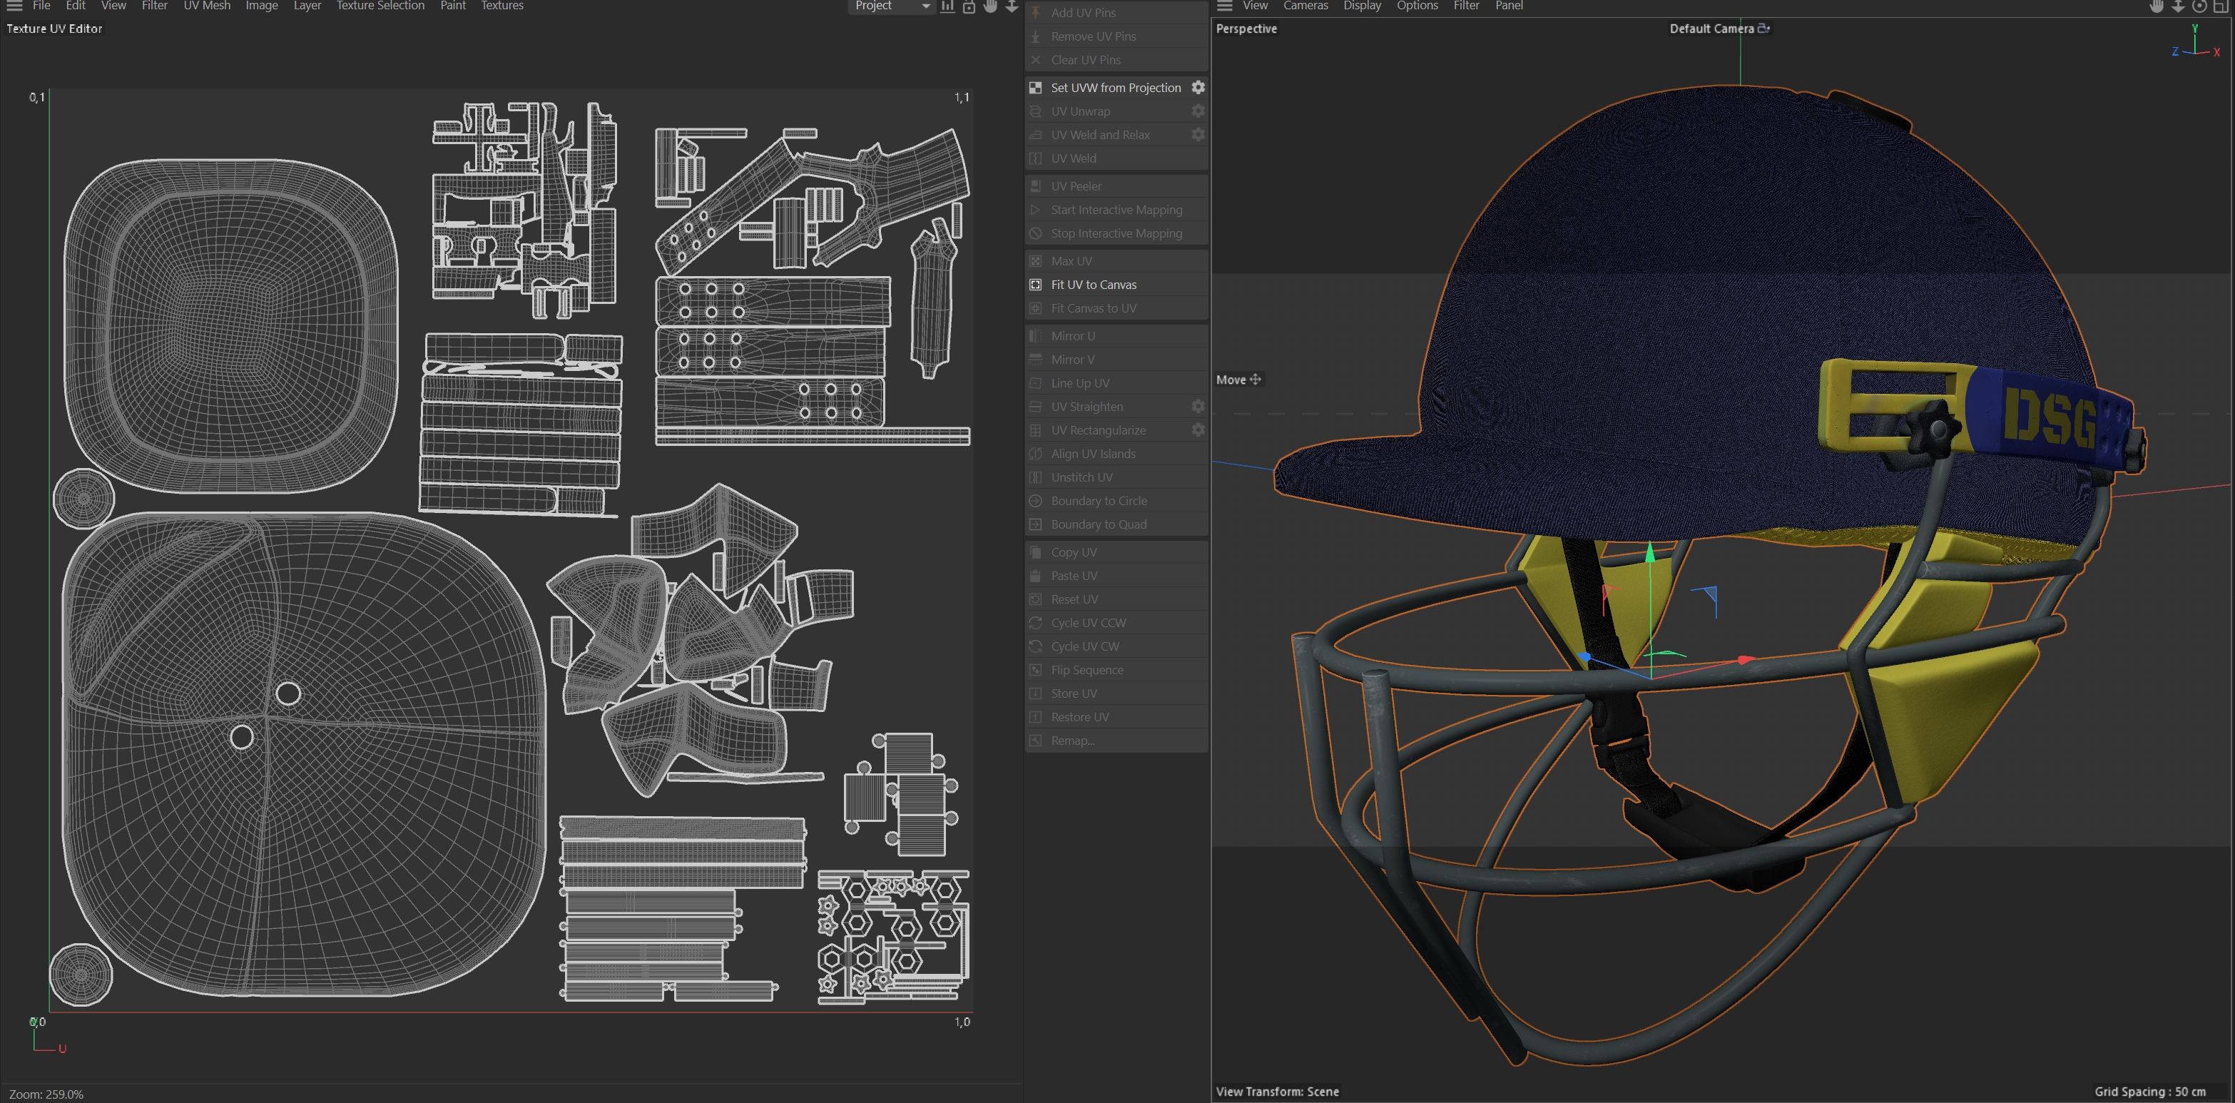Click the rotate camera icon in viewport
Screen dimensions: 2235x1103
point(2199,6)
